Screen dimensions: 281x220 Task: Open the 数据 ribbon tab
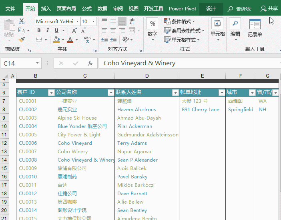[102, 8]
